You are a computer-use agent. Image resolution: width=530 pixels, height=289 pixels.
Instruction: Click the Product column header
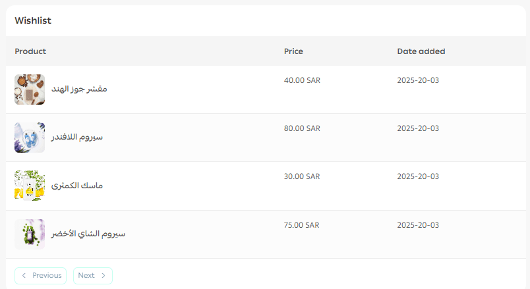tap(30, 51)
